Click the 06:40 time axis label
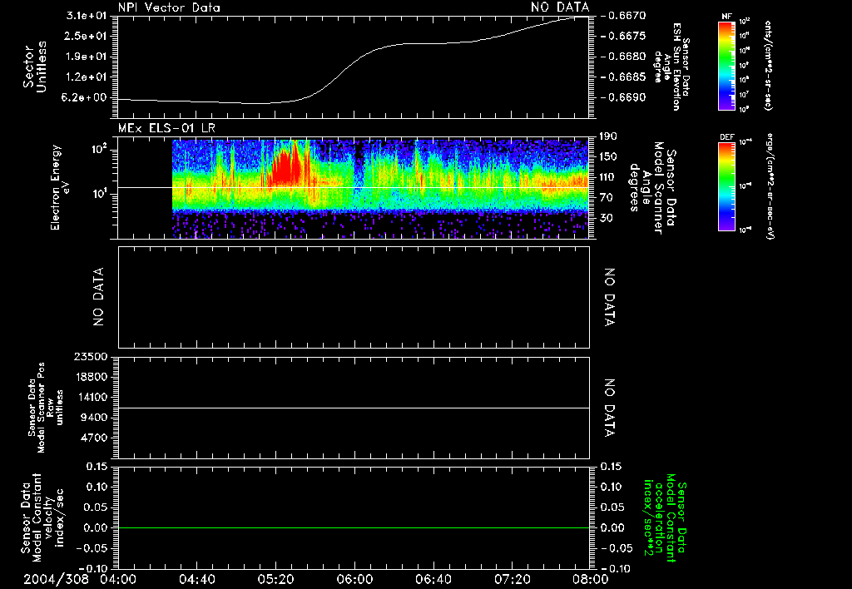852x589 pixels. (x=433, y=579)
